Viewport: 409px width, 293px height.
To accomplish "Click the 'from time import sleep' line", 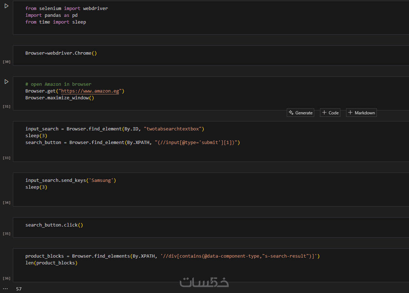I will 56,22.
